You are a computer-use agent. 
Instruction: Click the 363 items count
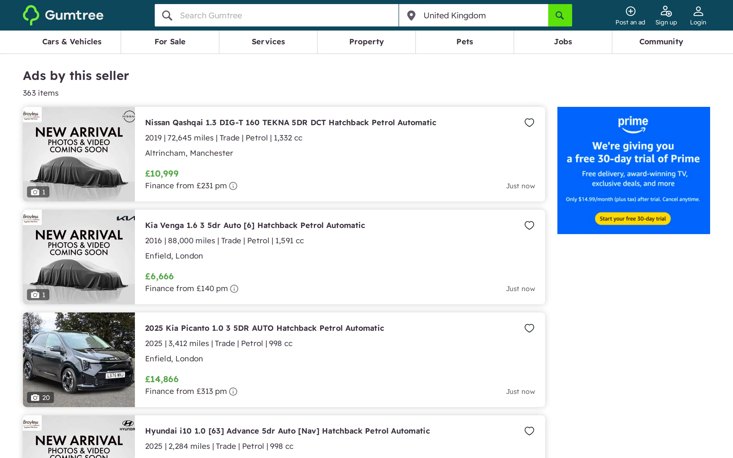[40, 93]
